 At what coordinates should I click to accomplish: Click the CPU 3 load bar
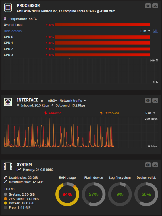[103, 55]
